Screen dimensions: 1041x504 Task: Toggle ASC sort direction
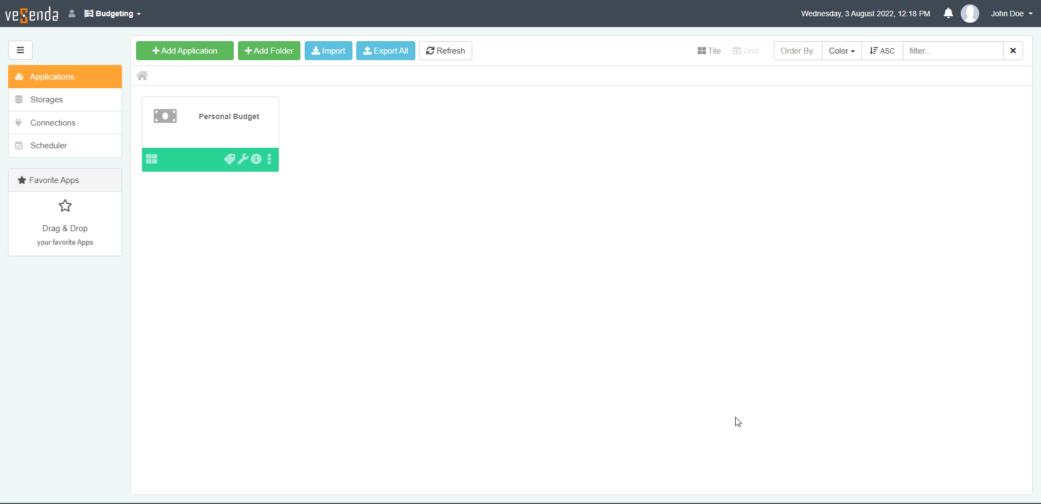click(882, 51)
